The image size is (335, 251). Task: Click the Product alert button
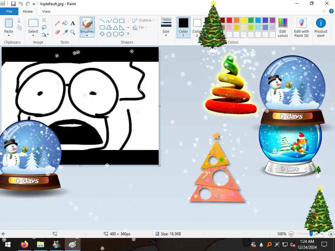point(321,27)
